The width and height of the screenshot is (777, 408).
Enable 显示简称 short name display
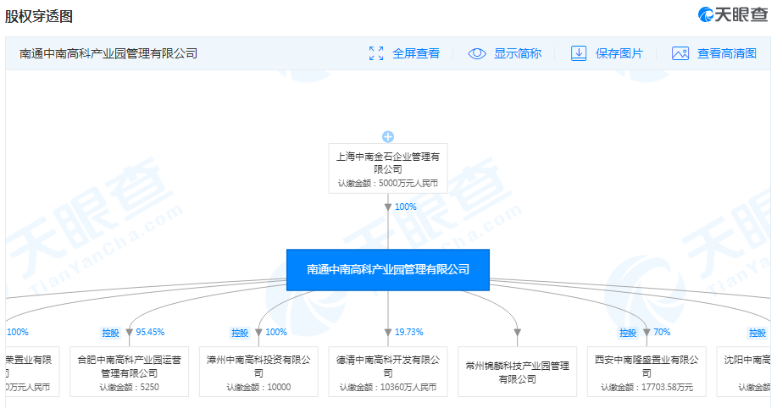point(517,53)
